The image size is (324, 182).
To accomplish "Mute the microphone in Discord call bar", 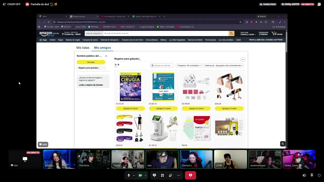I will click(129, 175).
